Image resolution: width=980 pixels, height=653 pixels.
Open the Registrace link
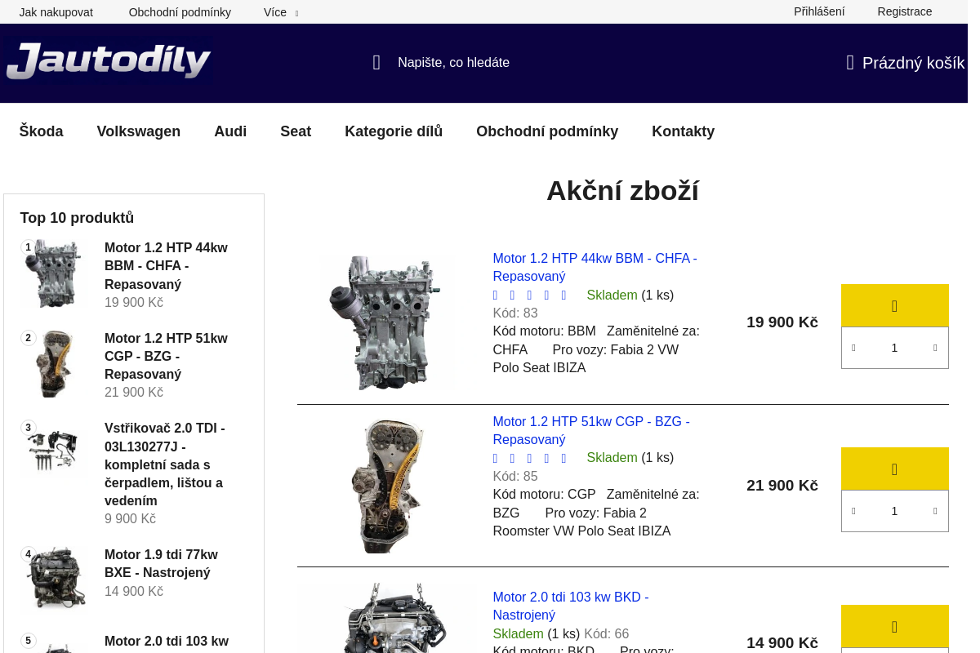point(904,11)
